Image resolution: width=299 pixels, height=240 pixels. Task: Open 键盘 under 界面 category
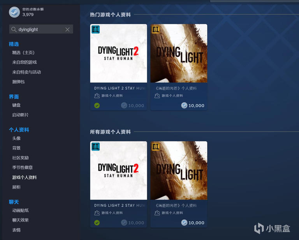click(16, 105)
